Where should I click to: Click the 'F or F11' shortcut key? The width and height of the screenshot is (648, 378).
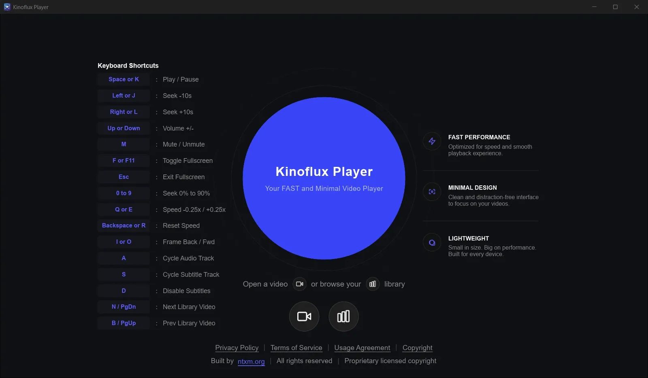point(124,161)
